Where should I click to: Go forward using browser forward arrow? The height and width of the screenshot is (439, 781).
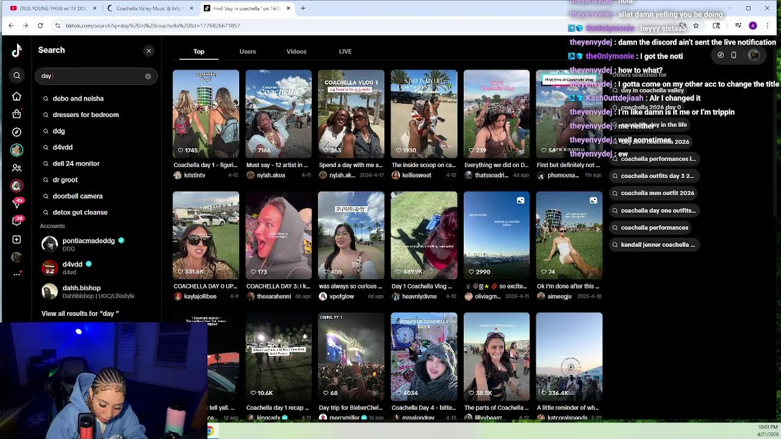point(25,26)
